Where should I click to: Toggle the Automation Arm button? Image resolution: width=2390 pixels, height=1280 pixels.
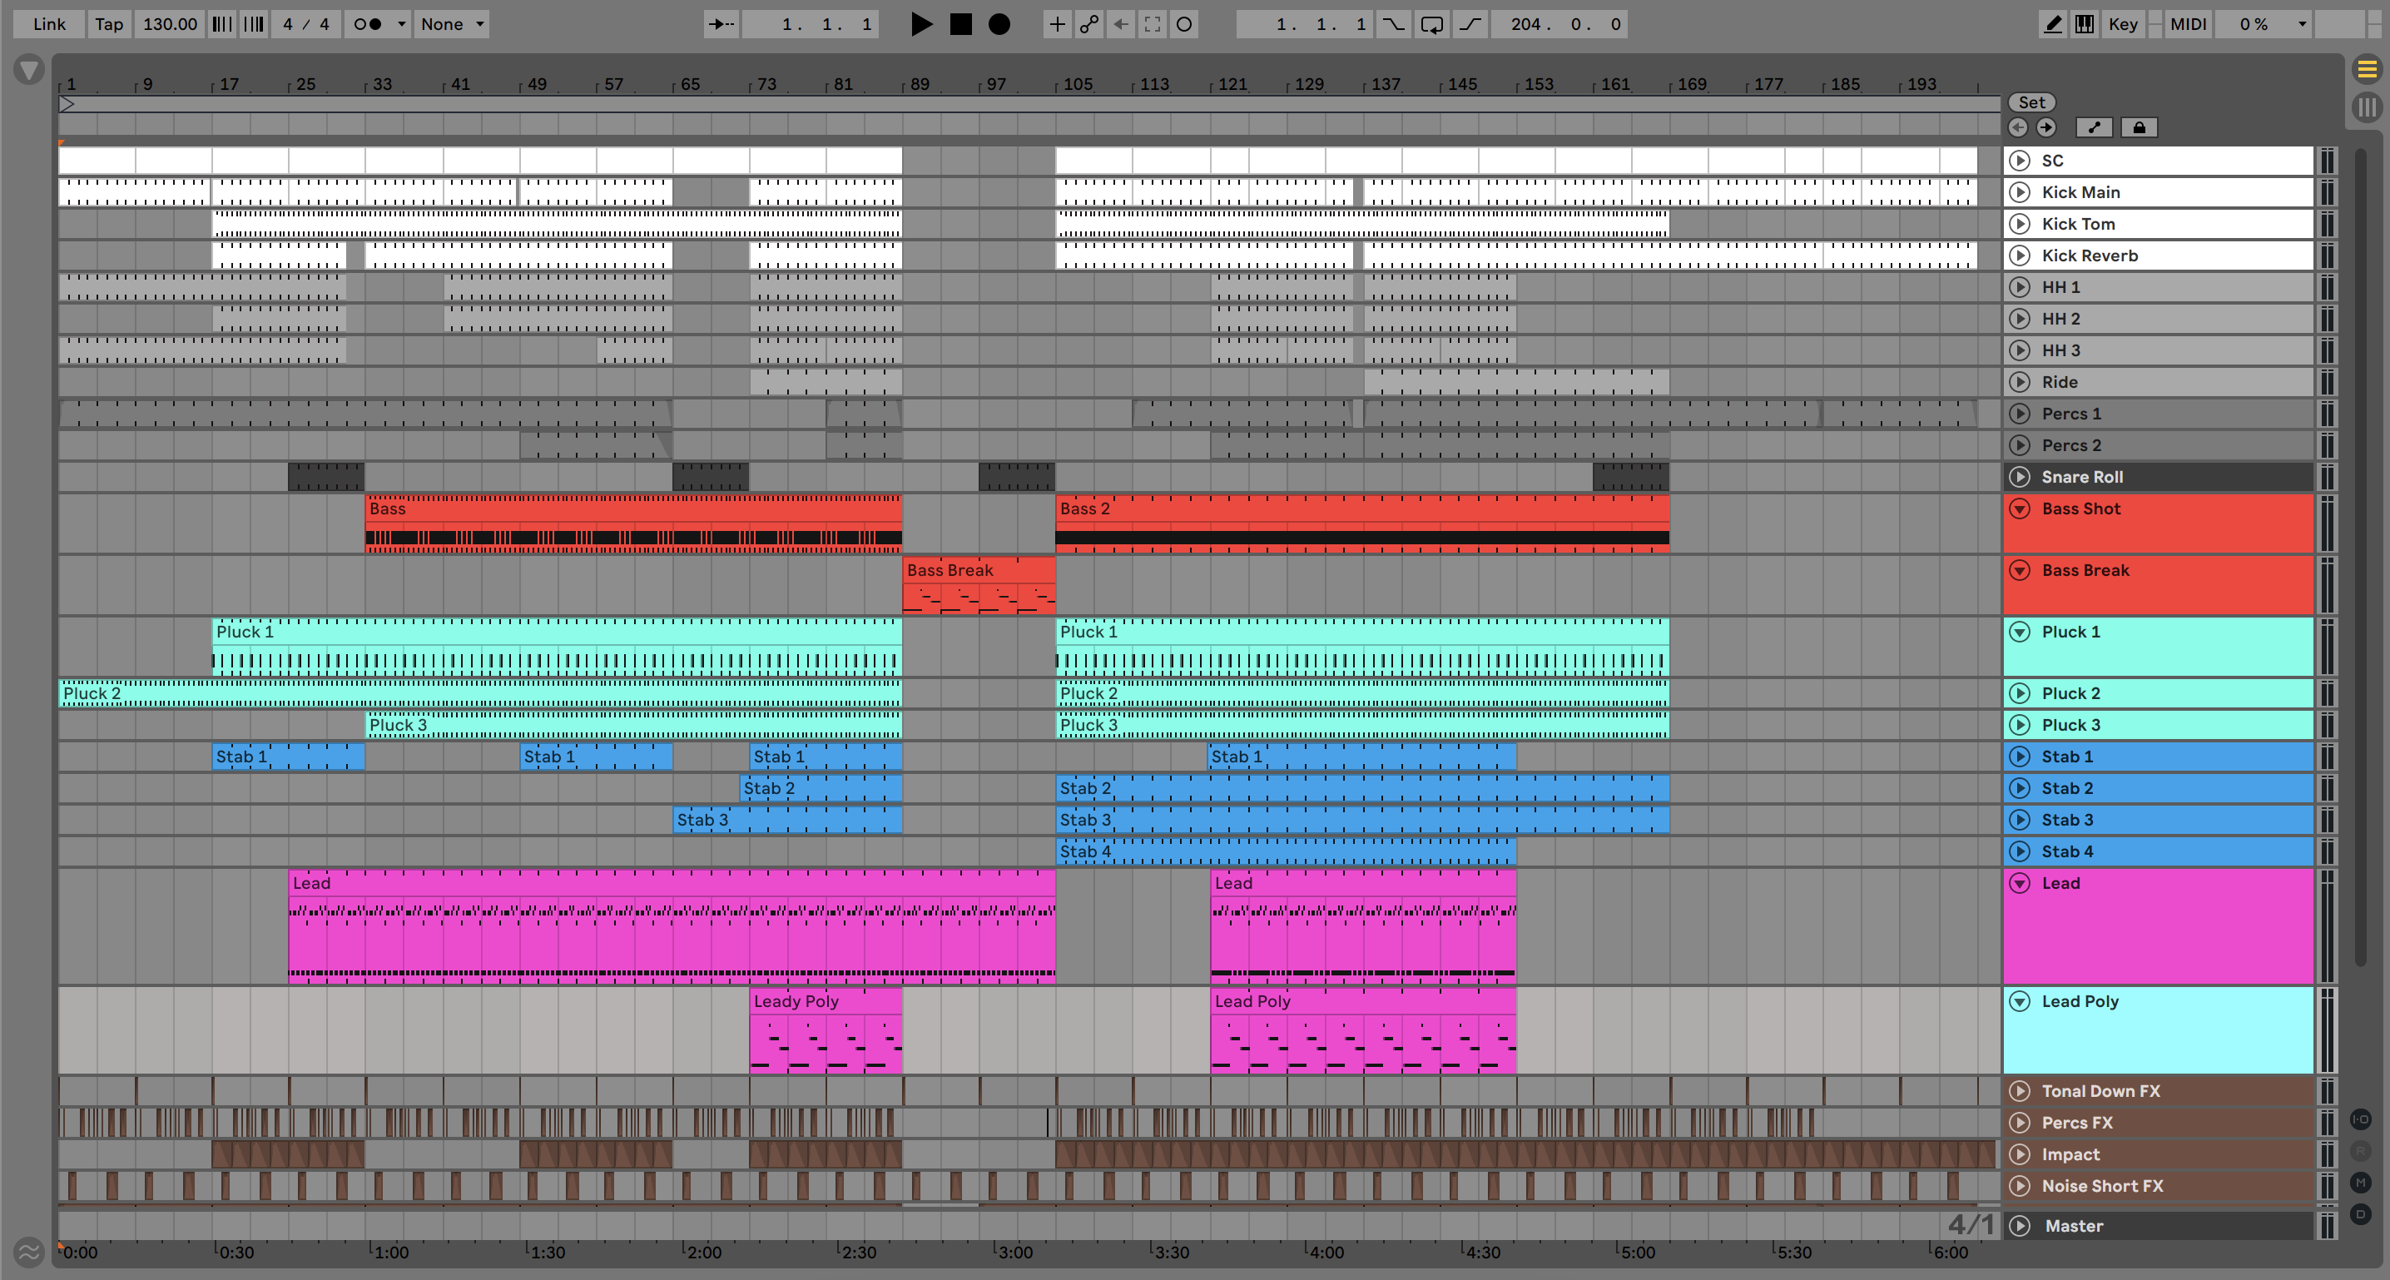tap(1088, 24)
